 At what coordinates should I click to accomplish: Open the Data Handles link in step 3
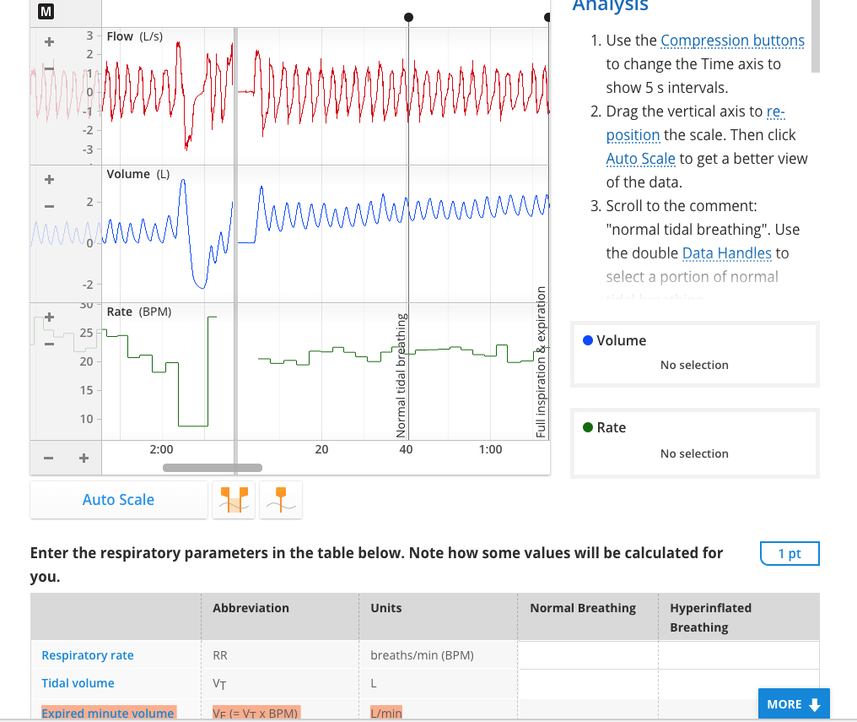[x=726, y=252]
